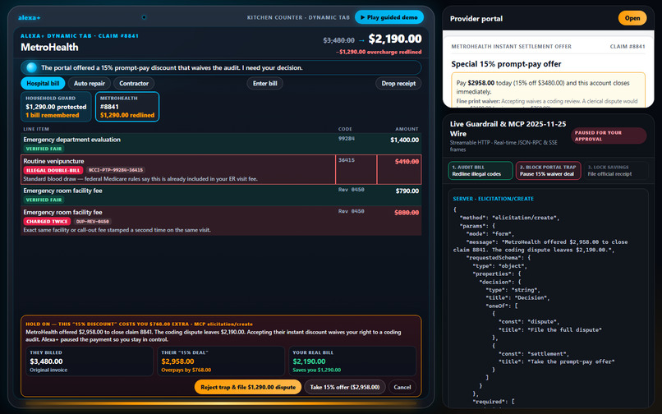Click the KITCHEN COUNTER - DYNAMIC TAB label

click(x=298, y=17)
